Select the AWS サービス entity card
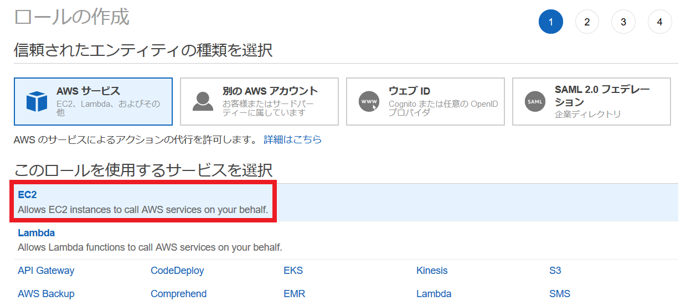686x306 pixels. coord(93,101)
